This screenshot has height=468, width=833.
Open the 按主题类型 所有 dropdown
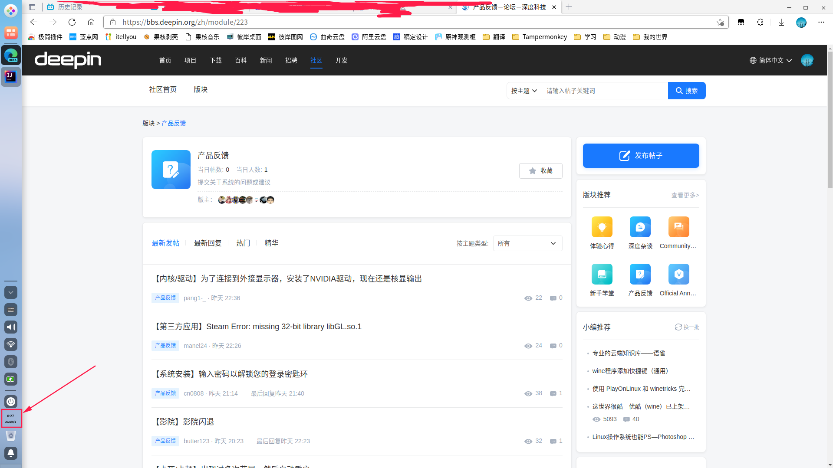528,243
